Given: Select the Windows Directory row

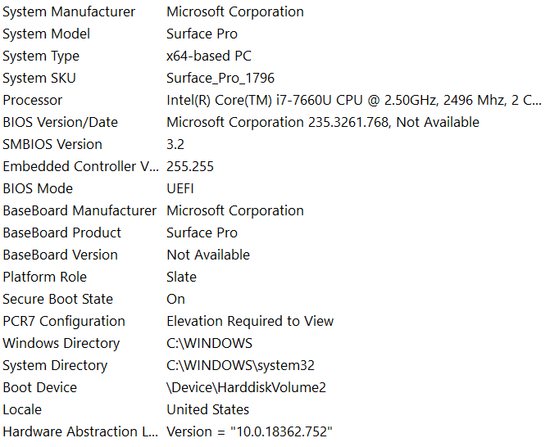Looking at the screenshot, I should (x=61, y=344).
